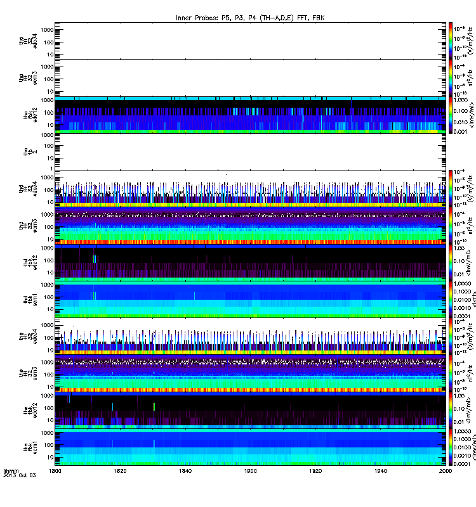Select the "tha fff 32 edc34" panel label
This screenshot has height=507, width=476.
[28, 41]
